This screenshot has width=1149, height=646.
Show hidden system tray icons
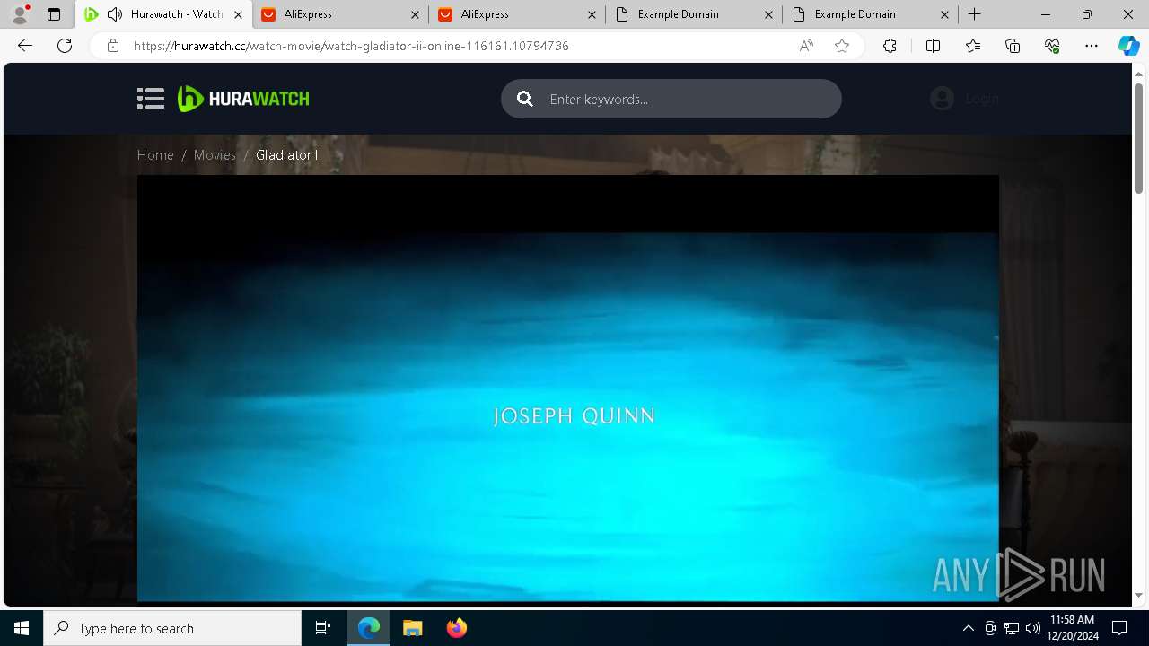[x=968, y=628]
